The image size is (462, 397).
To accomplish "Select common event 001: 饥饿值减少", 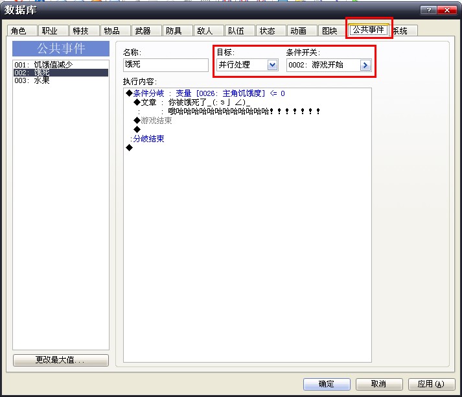I will (x=61, y=65).
